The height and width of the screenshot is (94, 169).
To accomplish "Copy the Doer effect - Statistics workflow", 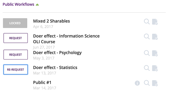I will (x=155, y=68).
